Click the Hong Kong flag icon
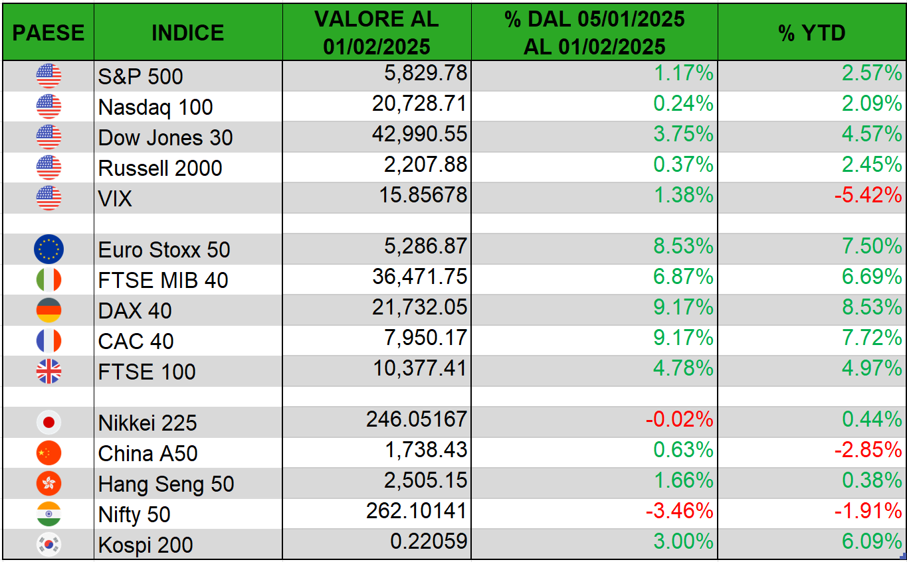Image resolution: width=907 pixels, height=562 pixels. [49, 484]
